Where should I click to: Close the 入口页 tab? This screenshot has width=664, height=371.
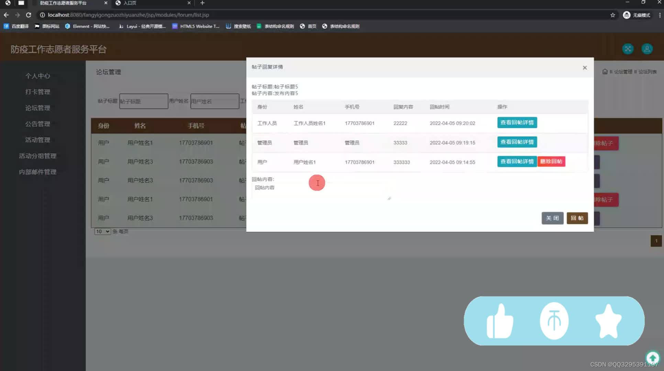(x=189, y=3)
